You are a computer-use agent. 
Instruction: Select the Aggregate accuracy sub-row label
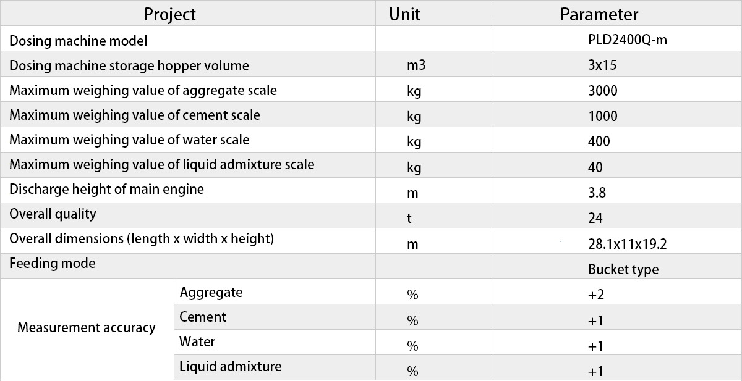pyautogui.click(x=211, y=292)
